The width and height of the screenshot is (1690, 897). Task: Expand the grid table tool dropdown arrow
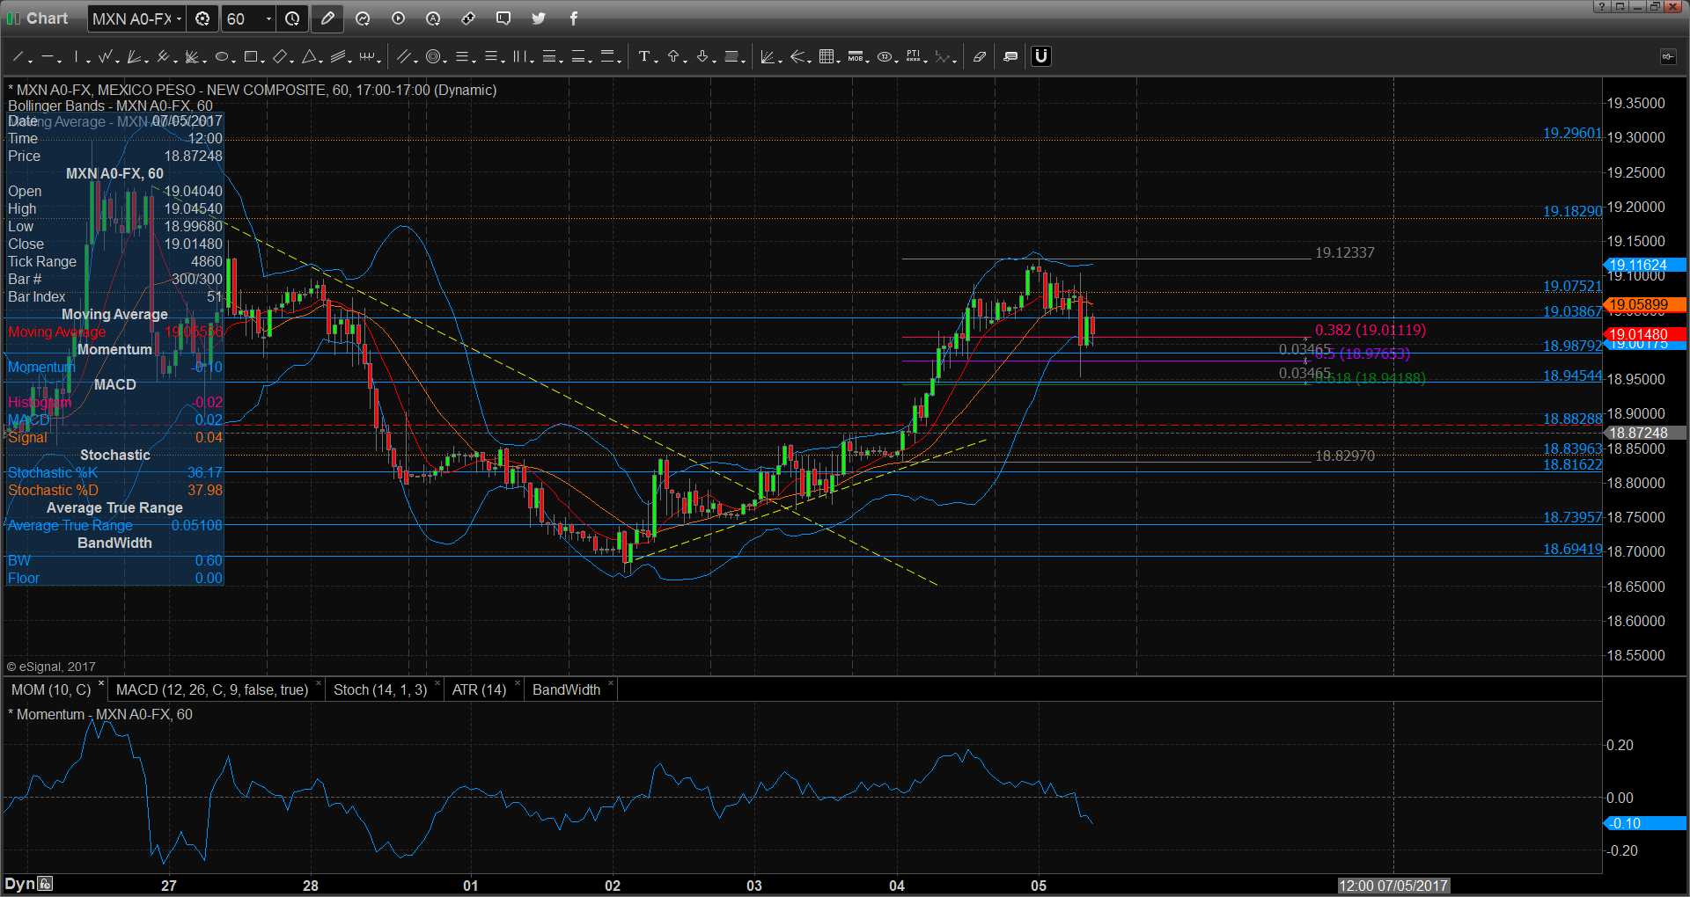point(839,61)
